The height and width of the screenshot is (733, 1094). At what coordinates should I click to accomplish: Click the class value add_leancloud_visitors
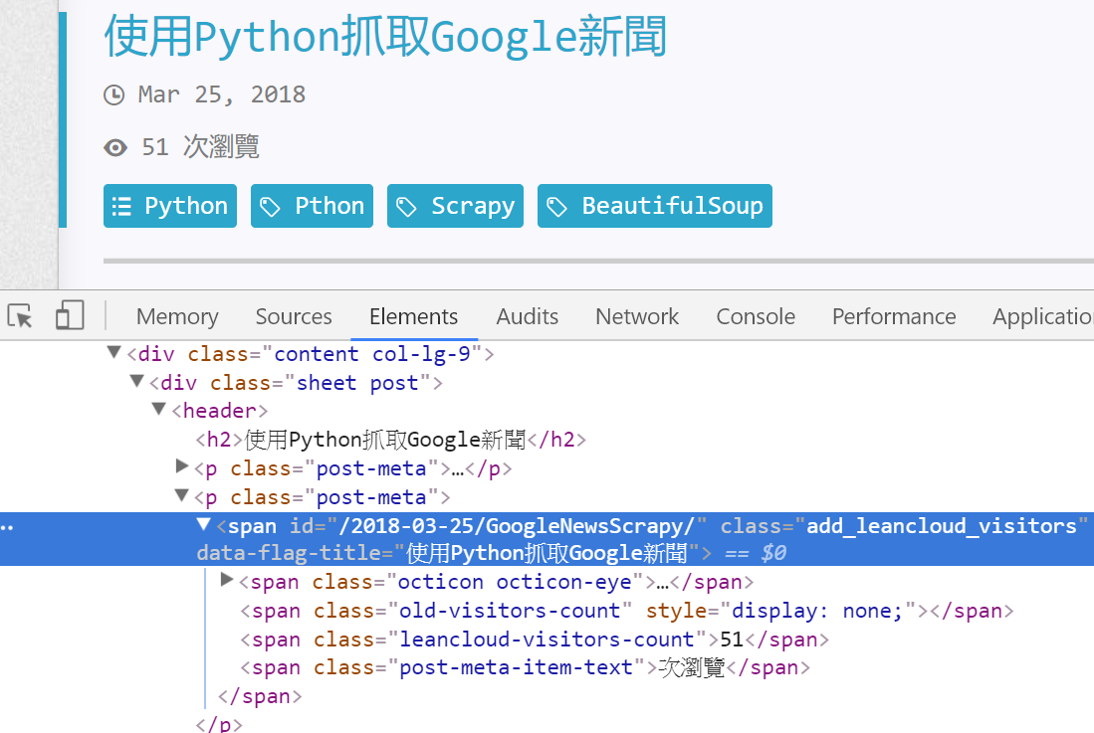[x=942, y=526]
